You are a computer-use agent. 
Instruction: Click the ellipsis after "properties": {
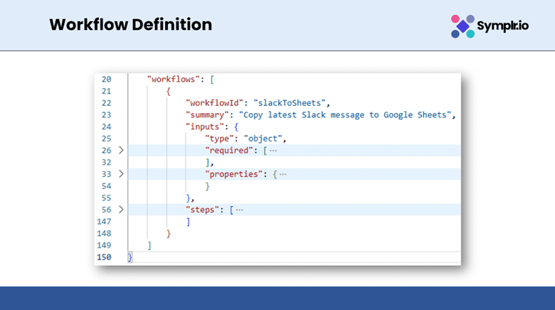click(282, 173)
